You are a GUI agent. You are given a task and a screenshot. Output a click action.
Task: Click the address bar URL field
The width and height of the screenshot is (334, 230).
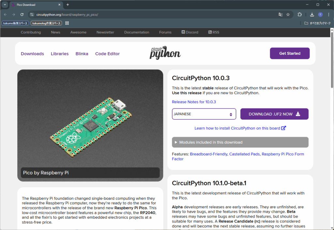pos(147,15)
